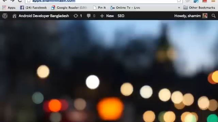
Task: Reload the page with the refresh icon
Action: tap(20, 1)
